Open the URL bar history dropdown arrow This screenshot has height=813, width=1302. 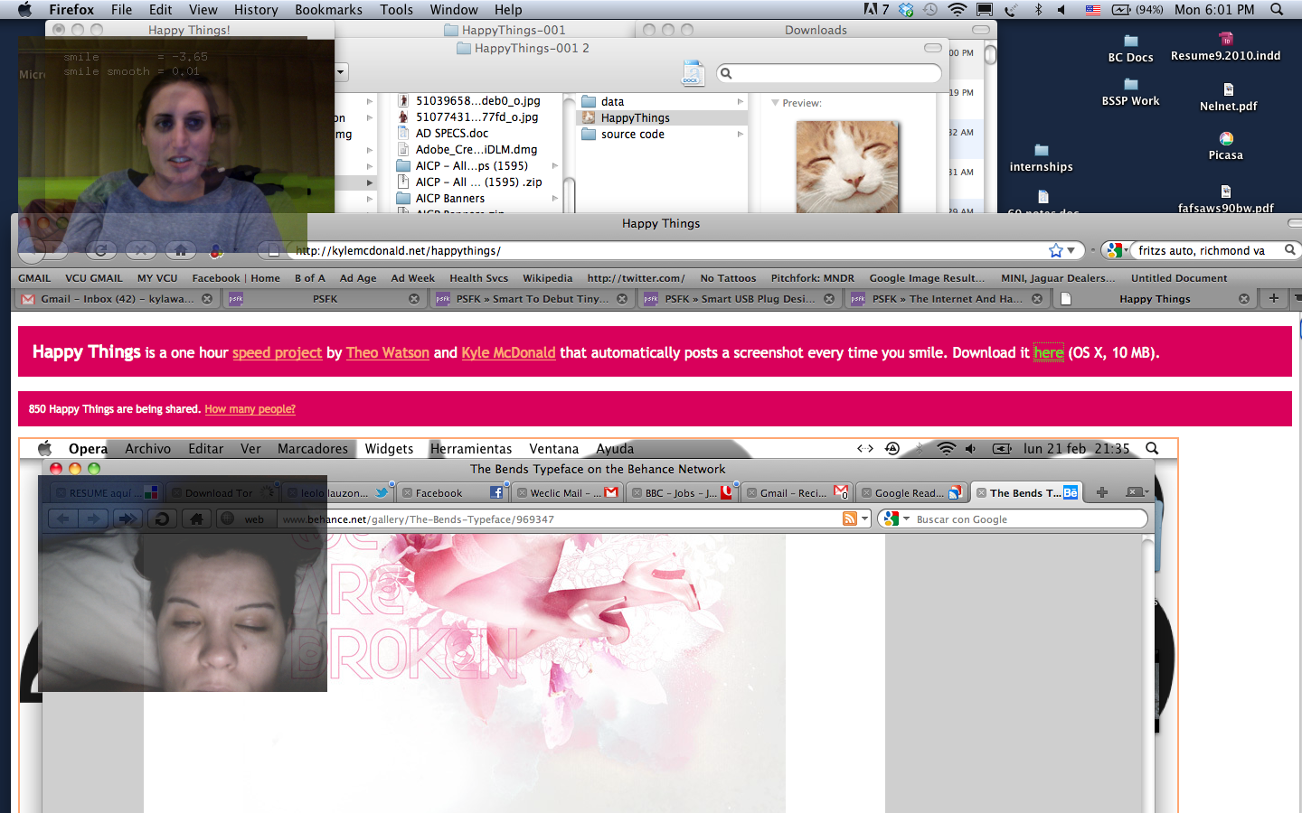tap(1071, 250)
